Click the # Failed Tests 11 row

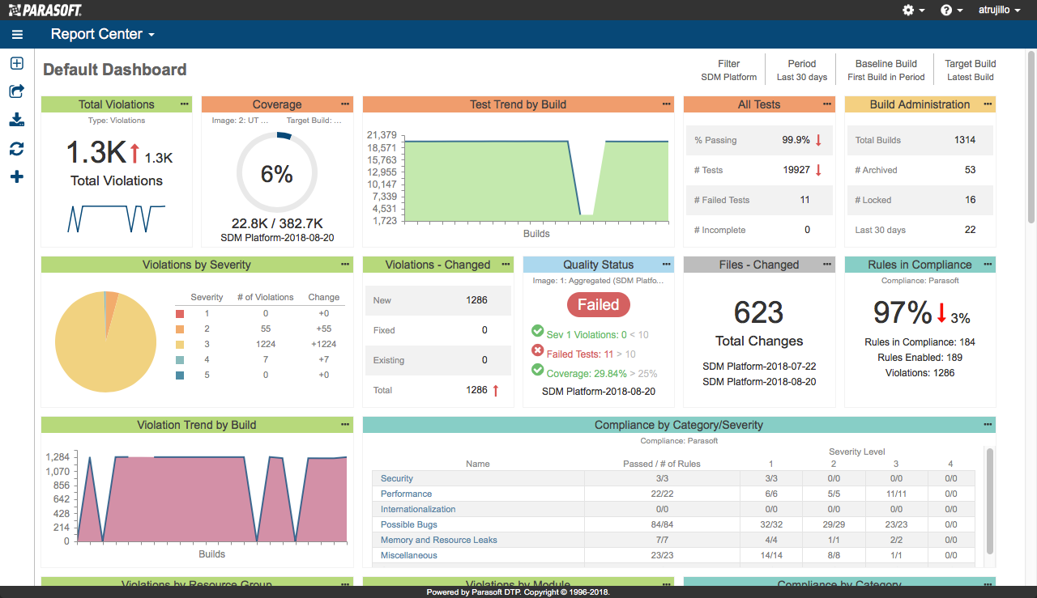[759, 200]
